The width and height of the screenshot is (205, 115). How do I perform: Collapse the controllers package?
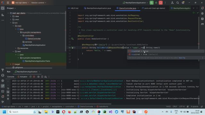(x=21, y=35)
